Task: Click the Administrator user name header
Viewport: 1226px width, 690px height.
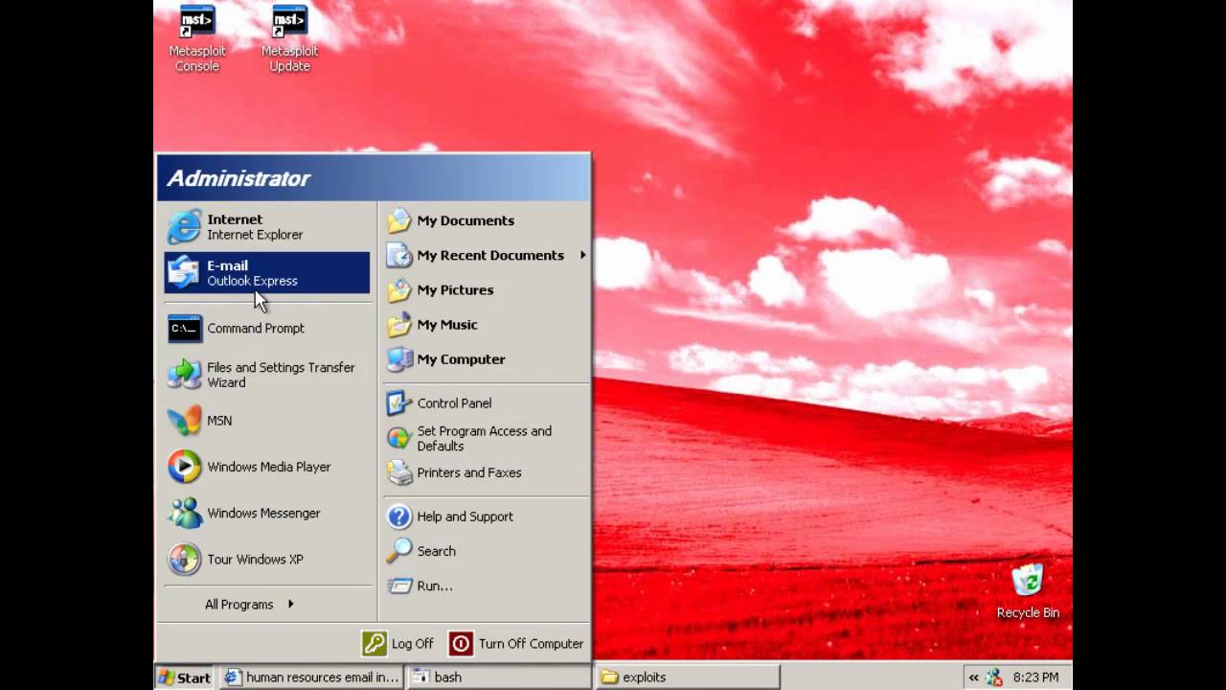Action: coord(238,178)
